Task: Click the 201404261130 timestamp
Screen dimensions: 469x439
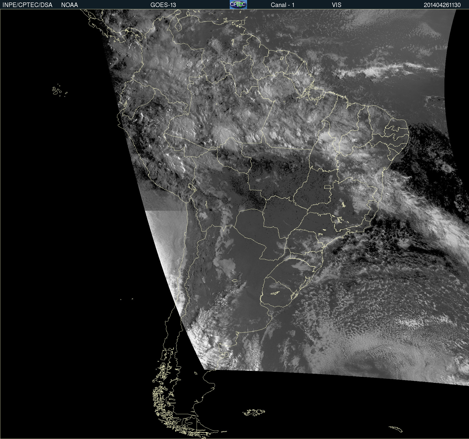Action: click(442, 5)
